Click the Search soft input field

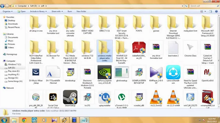click(204, 6)
